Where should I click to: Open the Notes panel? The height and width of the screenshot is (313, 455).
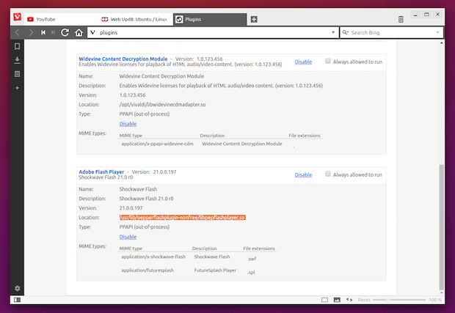coord(17,74)
